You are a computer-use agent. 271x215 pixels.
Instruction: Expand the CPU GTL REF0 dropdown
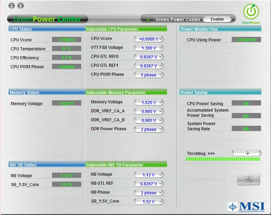pyautogui.click(x=149, y=57)
